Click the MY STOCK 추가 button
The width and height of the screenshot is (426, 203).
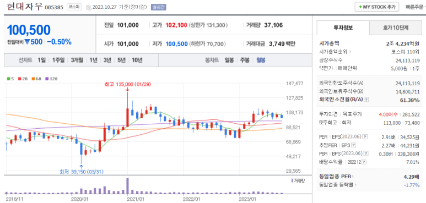click(377, 7)
